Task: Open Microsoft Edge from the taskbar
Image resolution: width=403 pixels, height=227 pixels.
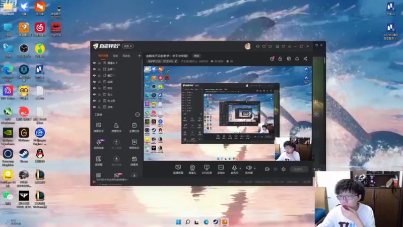Action: click(x=206, y=222)
